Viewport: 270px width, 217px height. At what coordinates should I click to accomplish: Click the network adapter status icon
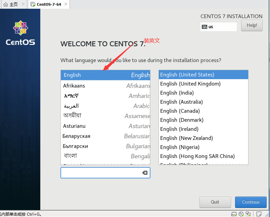click(x=248, y=214)
